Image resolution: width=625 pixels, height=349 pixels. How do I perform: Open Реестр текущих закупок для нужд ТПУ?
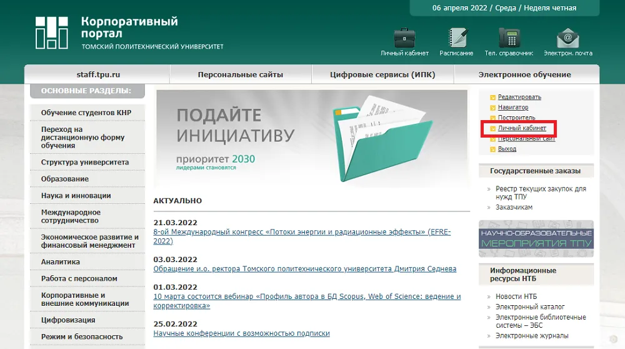coord(541,193)
